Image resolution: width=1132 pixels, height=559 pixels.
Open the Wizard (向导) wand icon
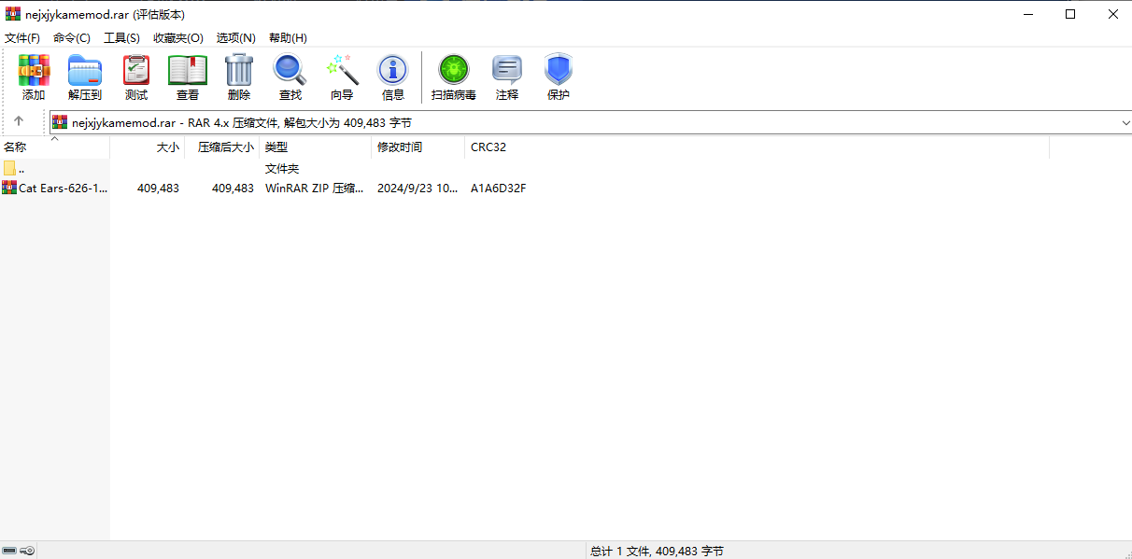342,70
